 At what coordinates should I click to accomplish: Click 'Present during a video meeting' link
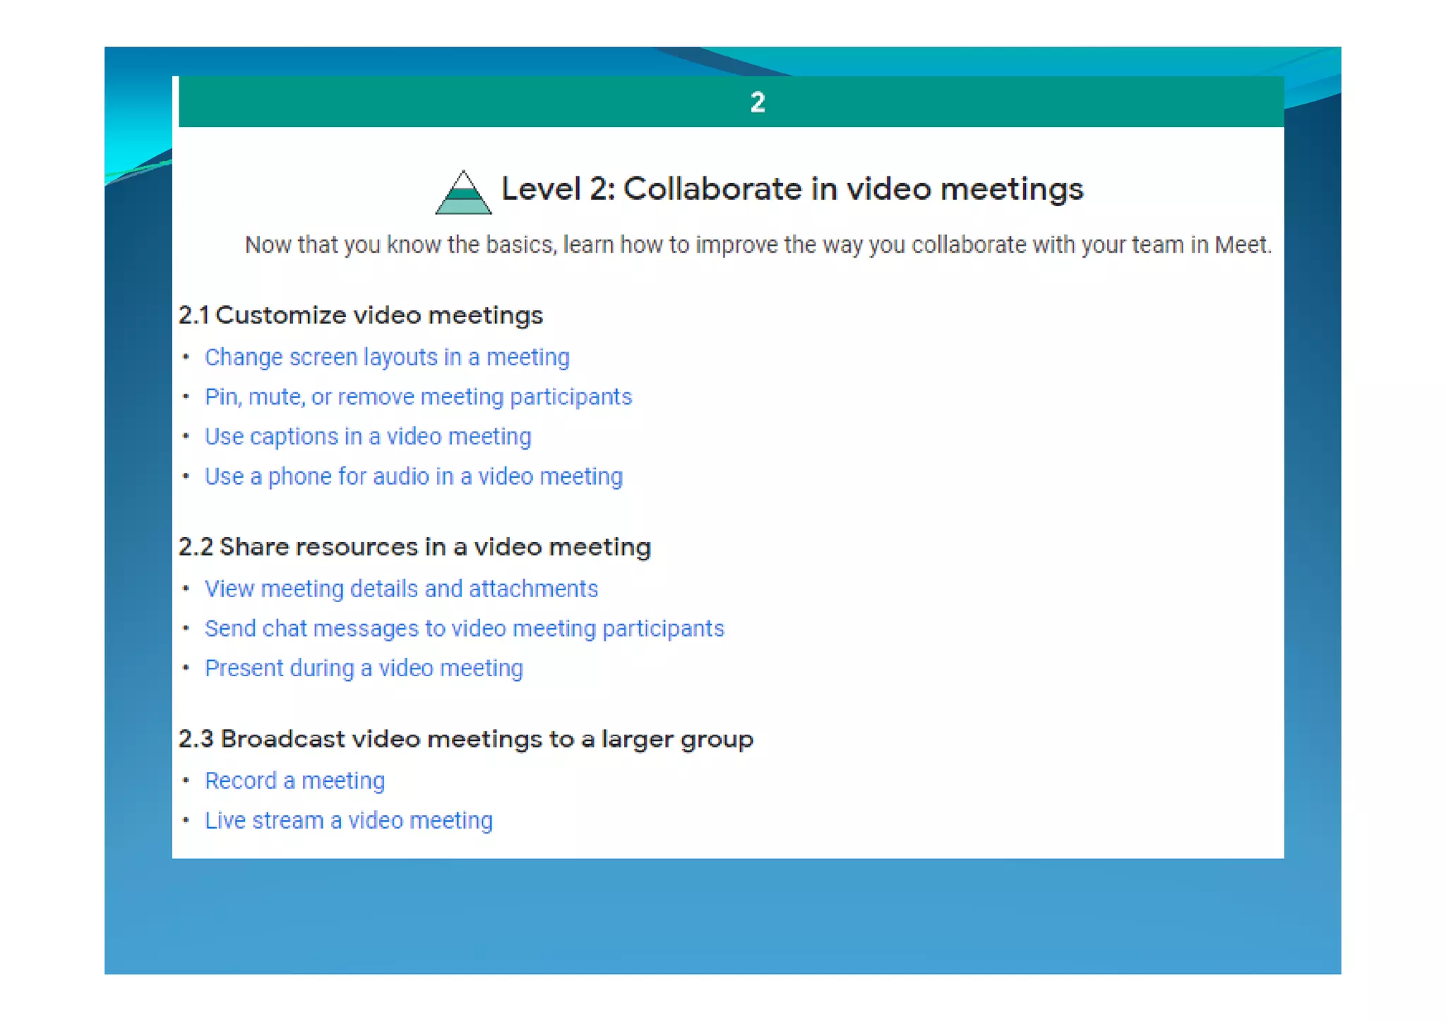364,668
